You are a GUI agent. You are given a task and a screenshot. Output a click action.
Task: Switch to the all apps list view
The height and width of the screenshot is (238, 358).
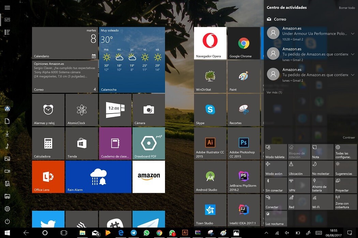tap(7, 32)
